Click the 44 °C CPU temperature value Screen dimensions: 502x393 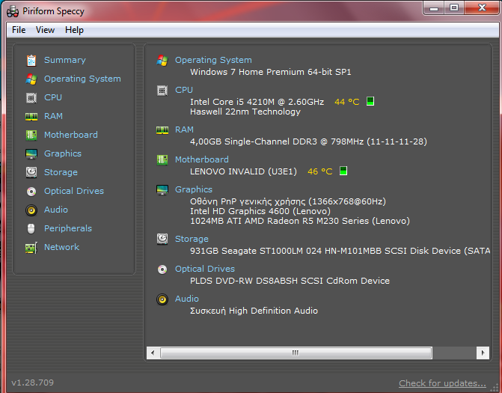(x=346, y=102)
